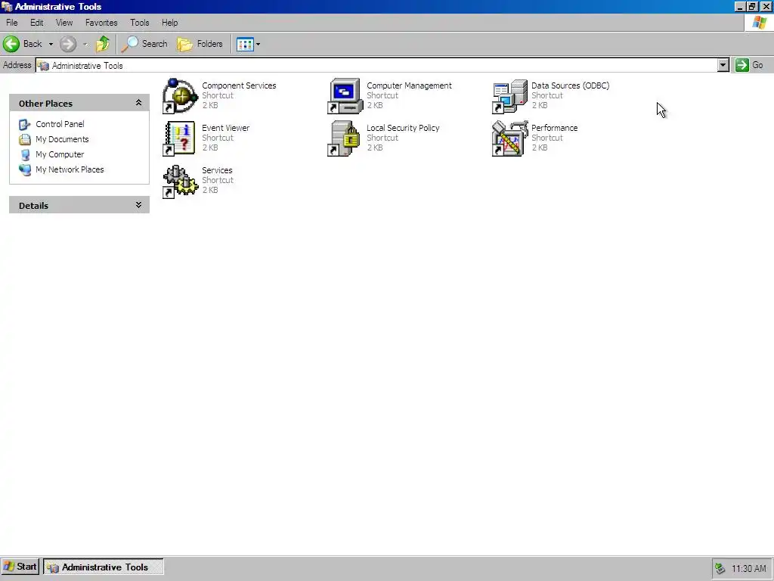Click the My Network Places icon
The width and height of the screenshot is (774, 581).
point(25,170)
